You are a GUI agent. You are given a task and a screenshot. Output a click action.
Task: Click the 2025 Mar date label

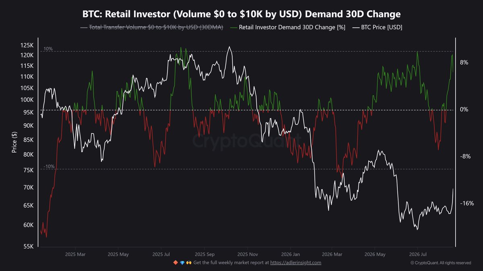tap(75, 254)
